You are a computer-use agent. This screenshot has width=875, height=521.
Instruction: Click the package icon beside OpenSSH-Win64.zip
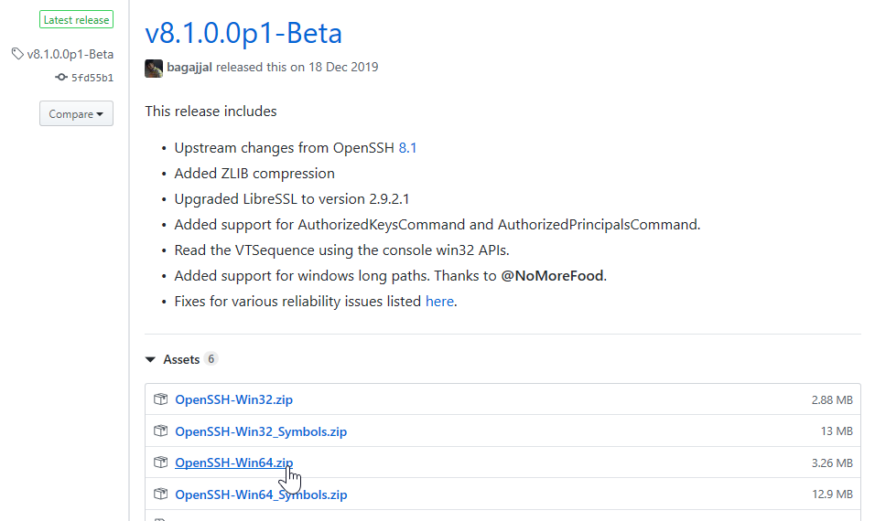[161, 462]
